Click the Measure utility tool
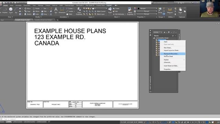This screenshot has width=220, height=124. 170,11
